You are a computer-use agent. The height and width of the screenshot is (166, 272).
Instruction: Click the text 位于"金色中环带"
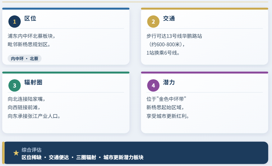(x=166, y=99)
